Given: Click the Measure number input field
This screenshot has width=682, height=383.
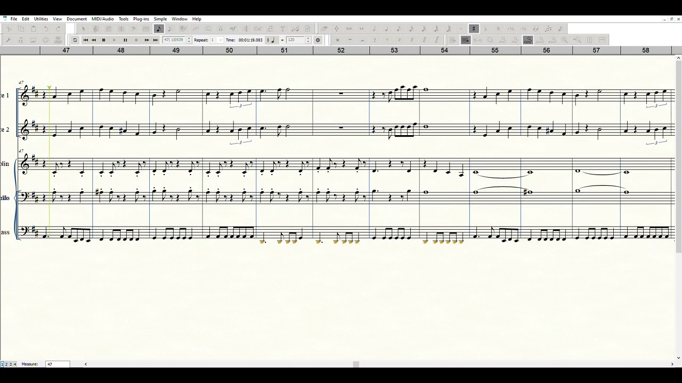Looking at the screenshot, I should [x=58, y=364].
